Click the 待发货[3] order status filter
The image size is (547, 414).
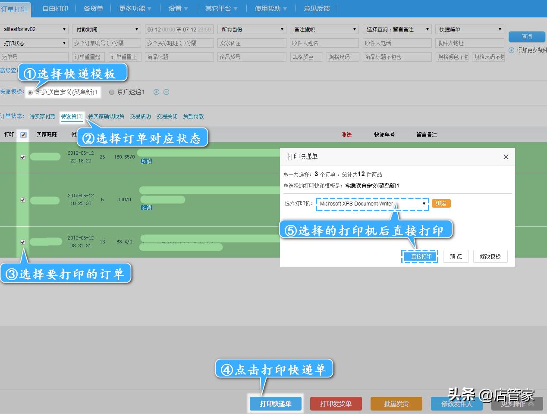tap(71, 116)
